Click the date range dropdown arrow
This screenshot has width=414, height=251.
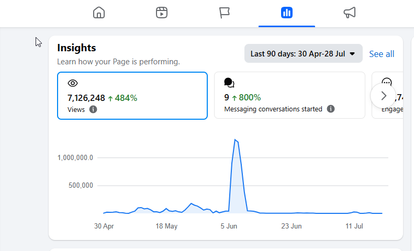[352, 54]
